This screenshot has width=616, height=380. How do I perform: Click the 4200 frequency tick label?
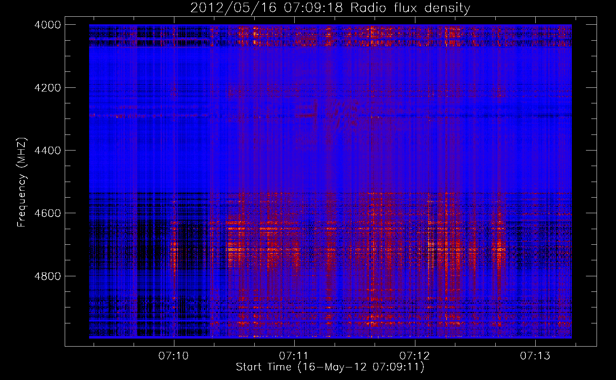(x=48, y=88)
